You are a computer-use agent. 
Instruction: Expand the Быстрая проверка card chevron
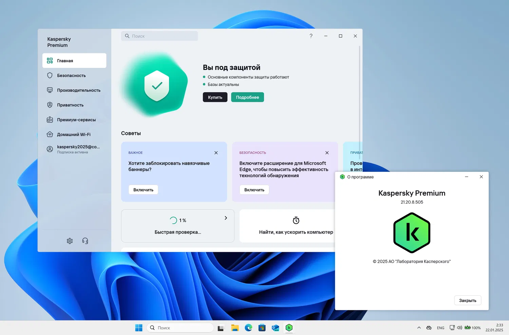(x=226, y=218)
